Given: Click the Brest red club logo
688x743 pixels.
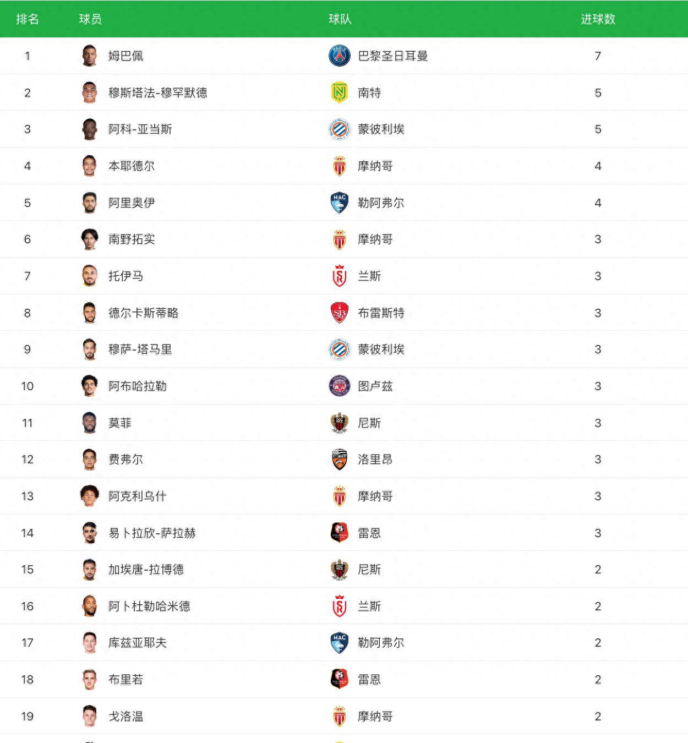Looking at the screenshot, I should tap(339, 313).
